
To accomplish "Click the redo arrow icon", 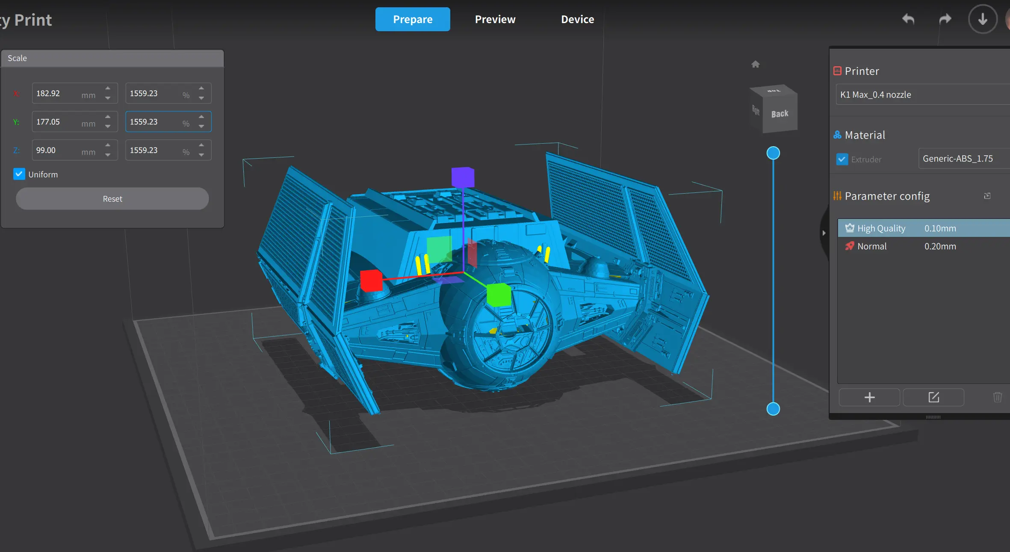I will tap(945, 19).
